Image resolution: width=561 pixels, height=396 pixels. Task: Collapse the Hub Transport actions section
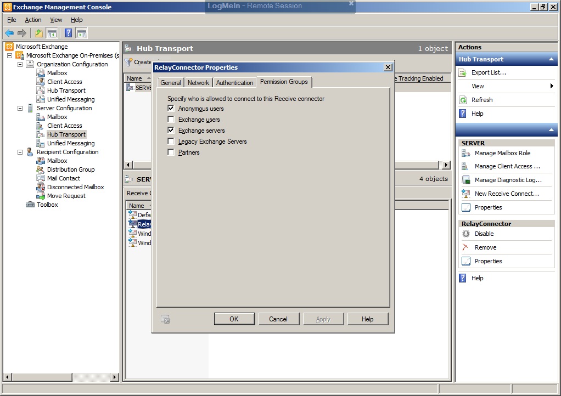(x=551, y=59)
